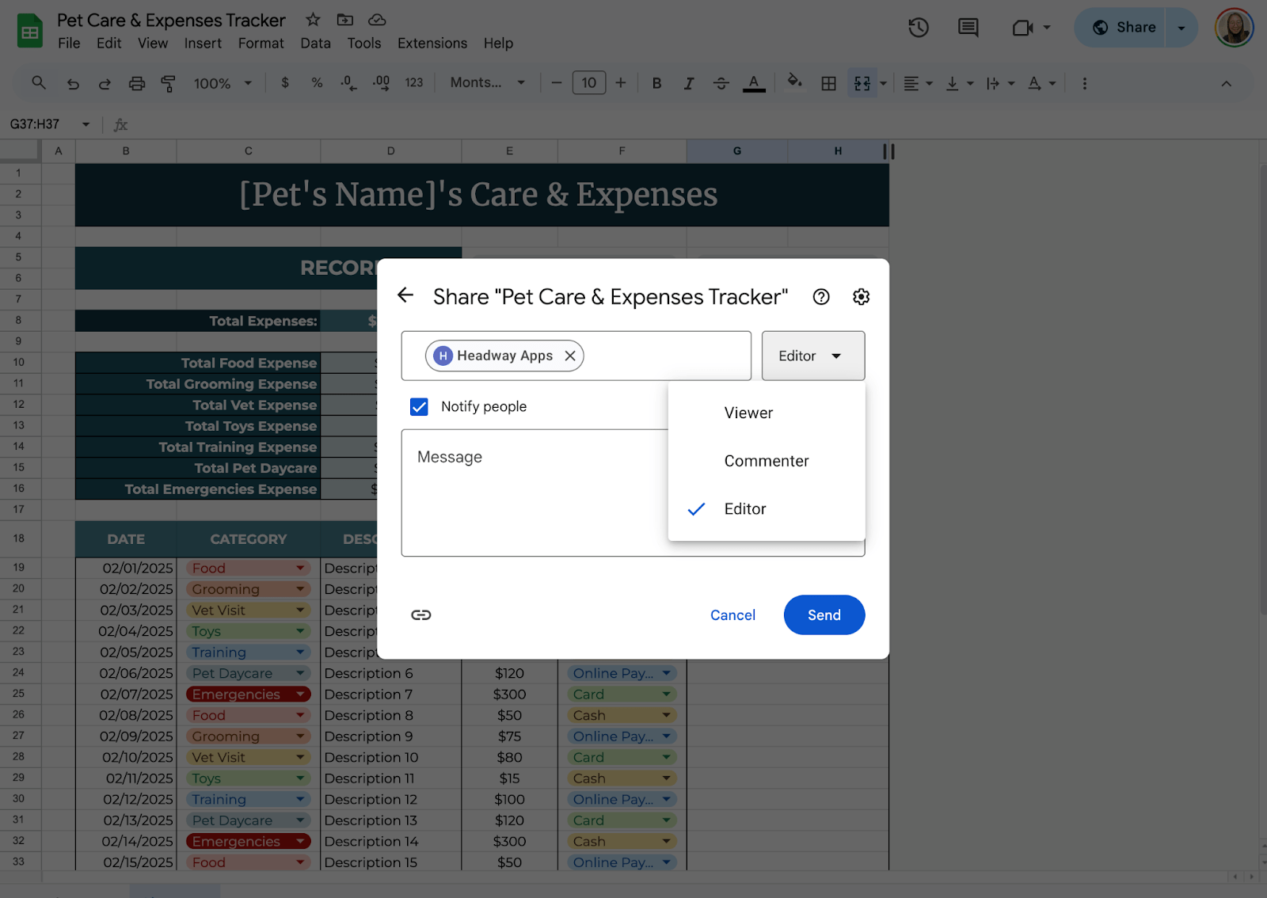This screenshot has width=1267, height=898.
Task: Click the Merge cells icon
Action: point(862,83)
